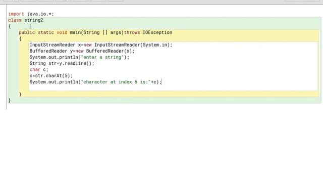Click the opening brace of main method
The height and width of the screenshot is (182, 323).
20,39
